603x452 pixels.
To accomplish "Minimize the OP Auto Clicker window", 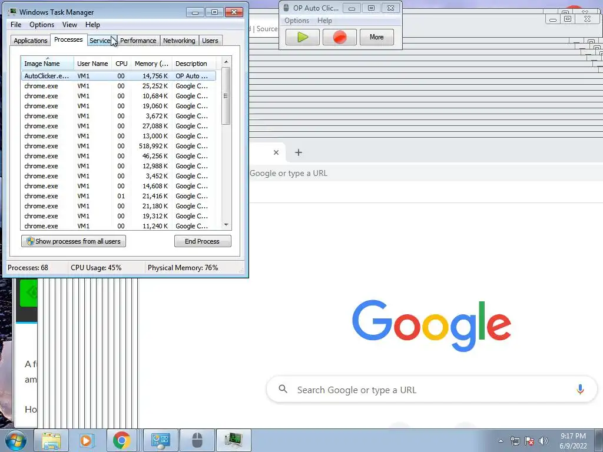I will [x=352, y=8].
